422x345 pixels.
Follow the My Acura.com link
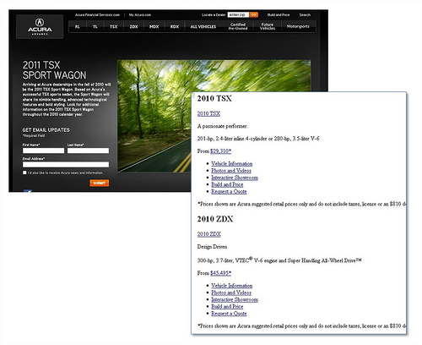coord(140,14)
